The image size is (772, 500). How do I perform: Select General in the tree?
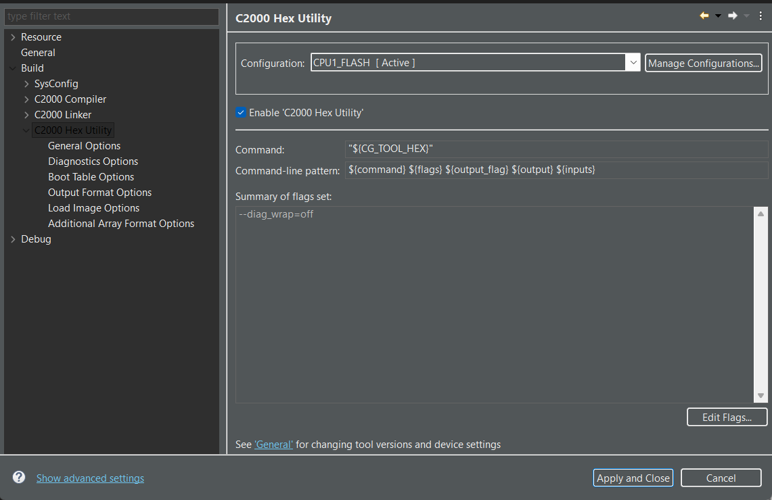pos(38,53)
